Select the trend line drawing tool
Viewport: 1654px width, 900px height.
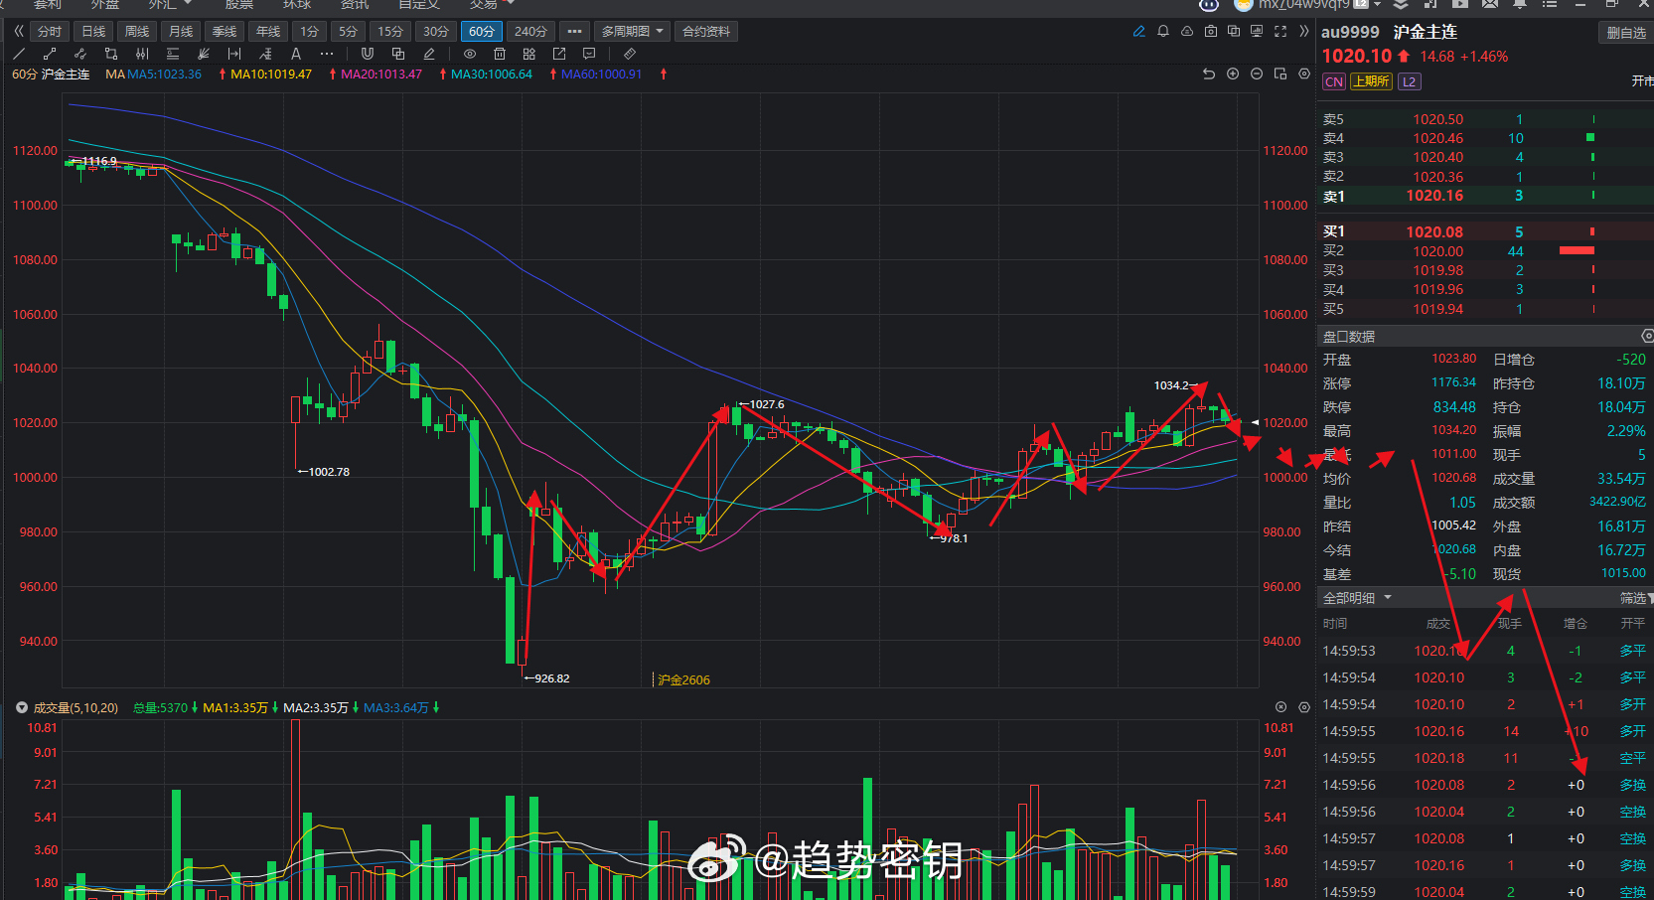pyautogui.click(x=18, y=54)
